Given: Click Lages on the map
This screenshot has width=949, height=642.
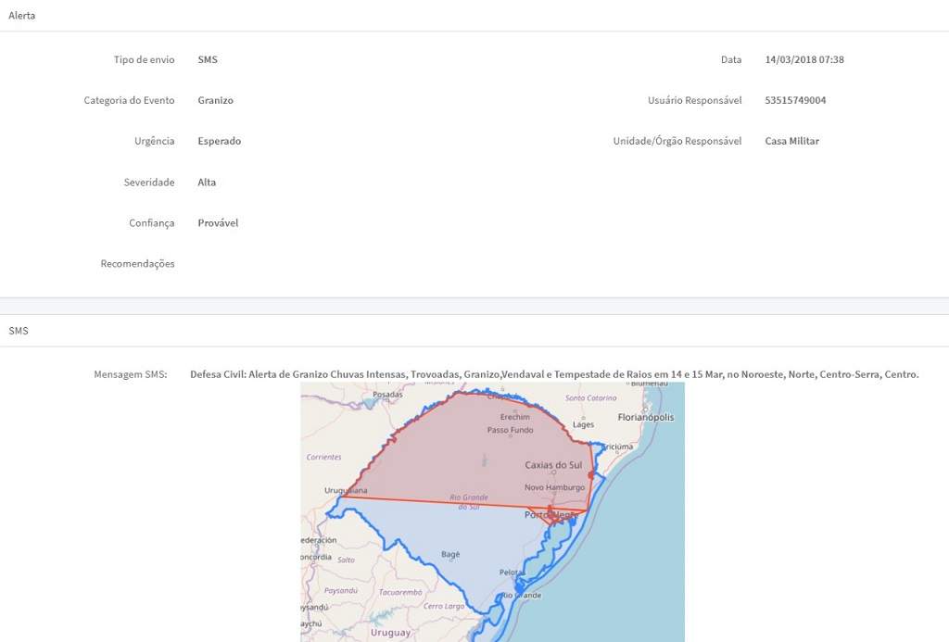Looking at the screenshot, I should point(584,425).
